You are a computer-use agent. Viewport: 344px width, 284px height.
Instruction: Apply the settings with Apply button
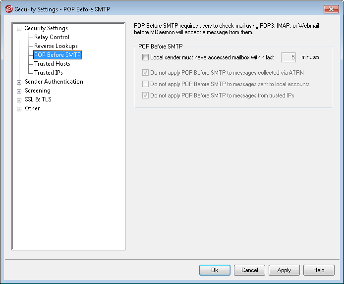(284, 270)
